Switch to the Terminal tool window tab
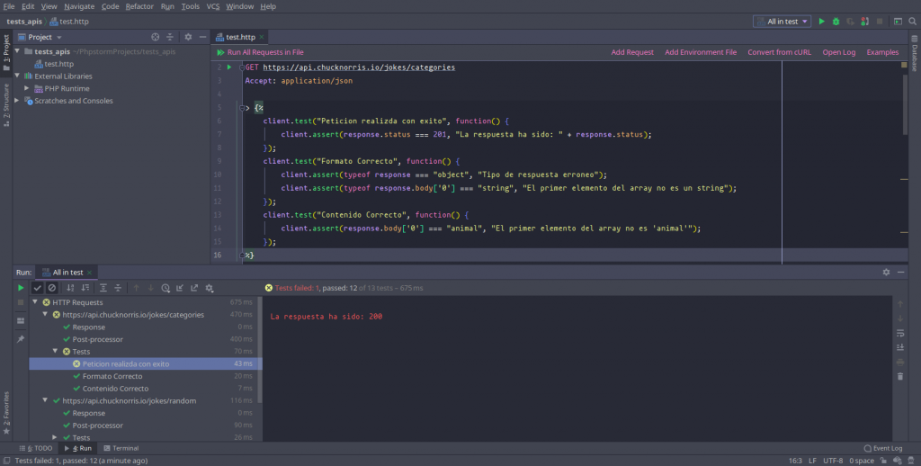Image resolution: width=921 pixels, height=466 pixels. [121, 447]
